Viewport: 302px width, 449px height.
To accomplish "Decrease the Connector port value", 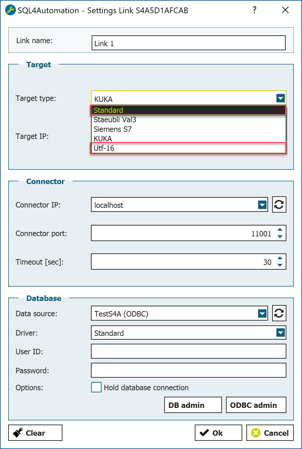I will [x=280, y=237].
